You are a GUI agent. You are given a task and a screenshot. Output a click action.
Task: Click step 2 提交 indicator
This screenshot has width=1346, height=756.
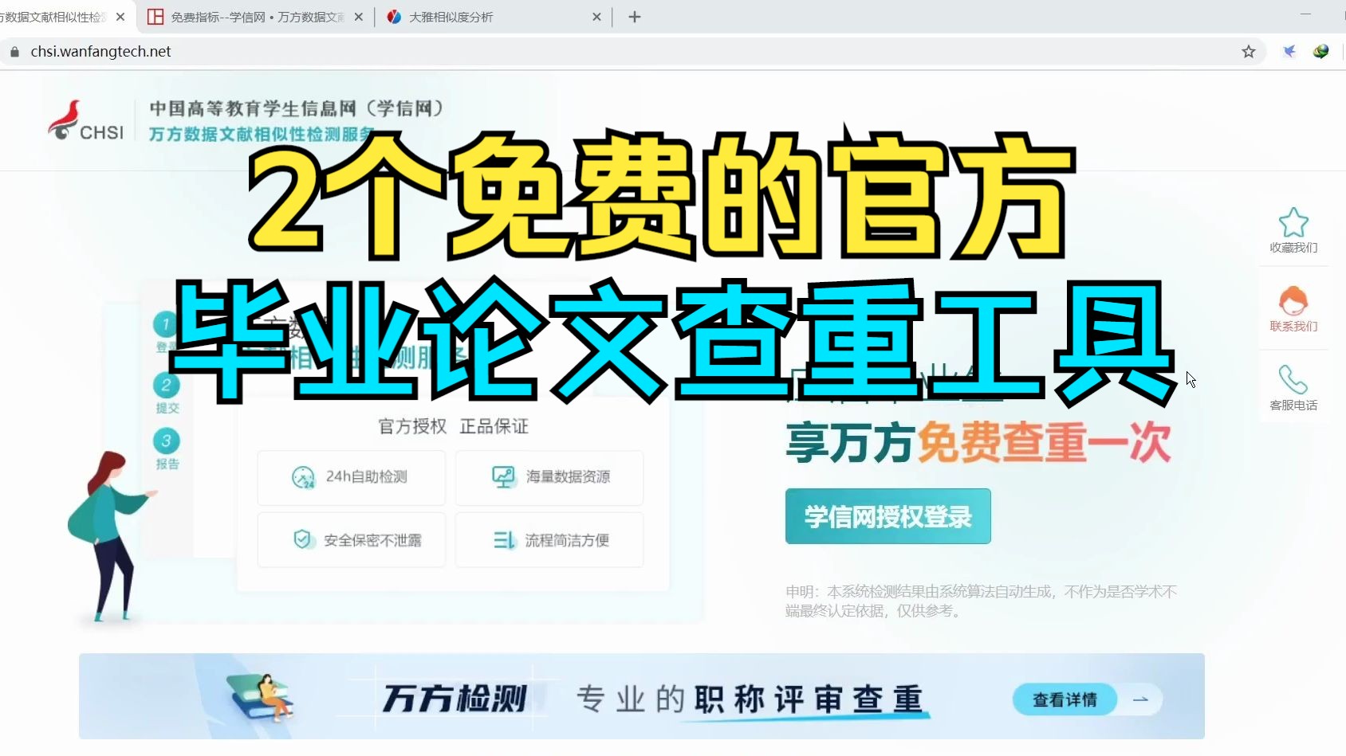click(167, 393)
